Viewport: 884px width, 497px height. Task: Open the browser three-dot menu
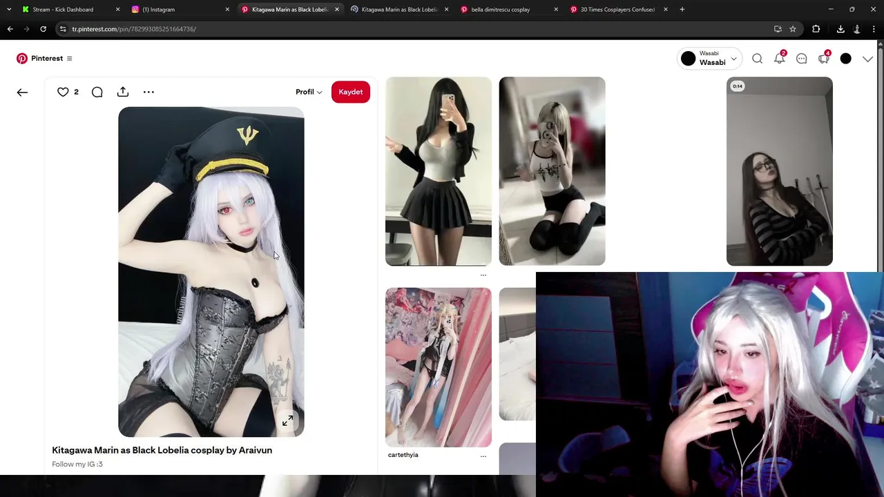coord(874,29)
